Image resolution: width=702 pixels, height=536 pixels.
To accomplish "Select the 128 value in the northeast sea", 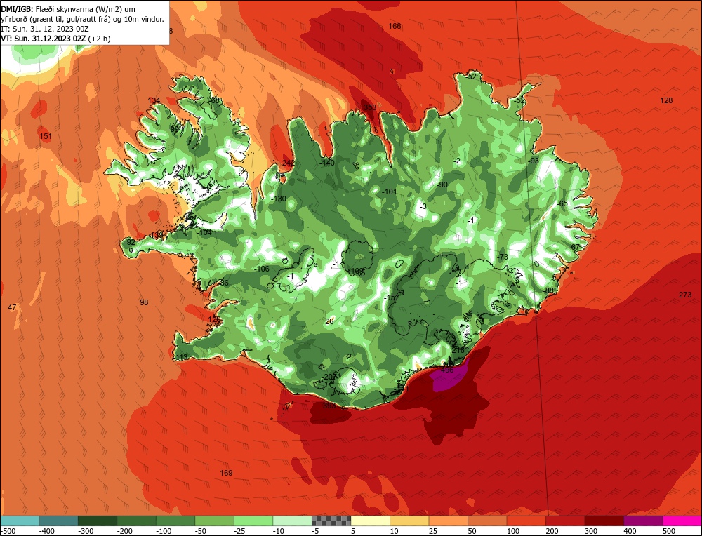I will coord(666,100).
